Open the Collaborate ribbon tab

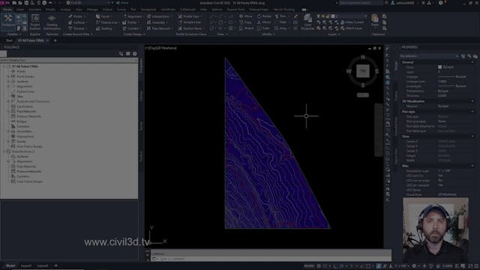tap(187, 10)
